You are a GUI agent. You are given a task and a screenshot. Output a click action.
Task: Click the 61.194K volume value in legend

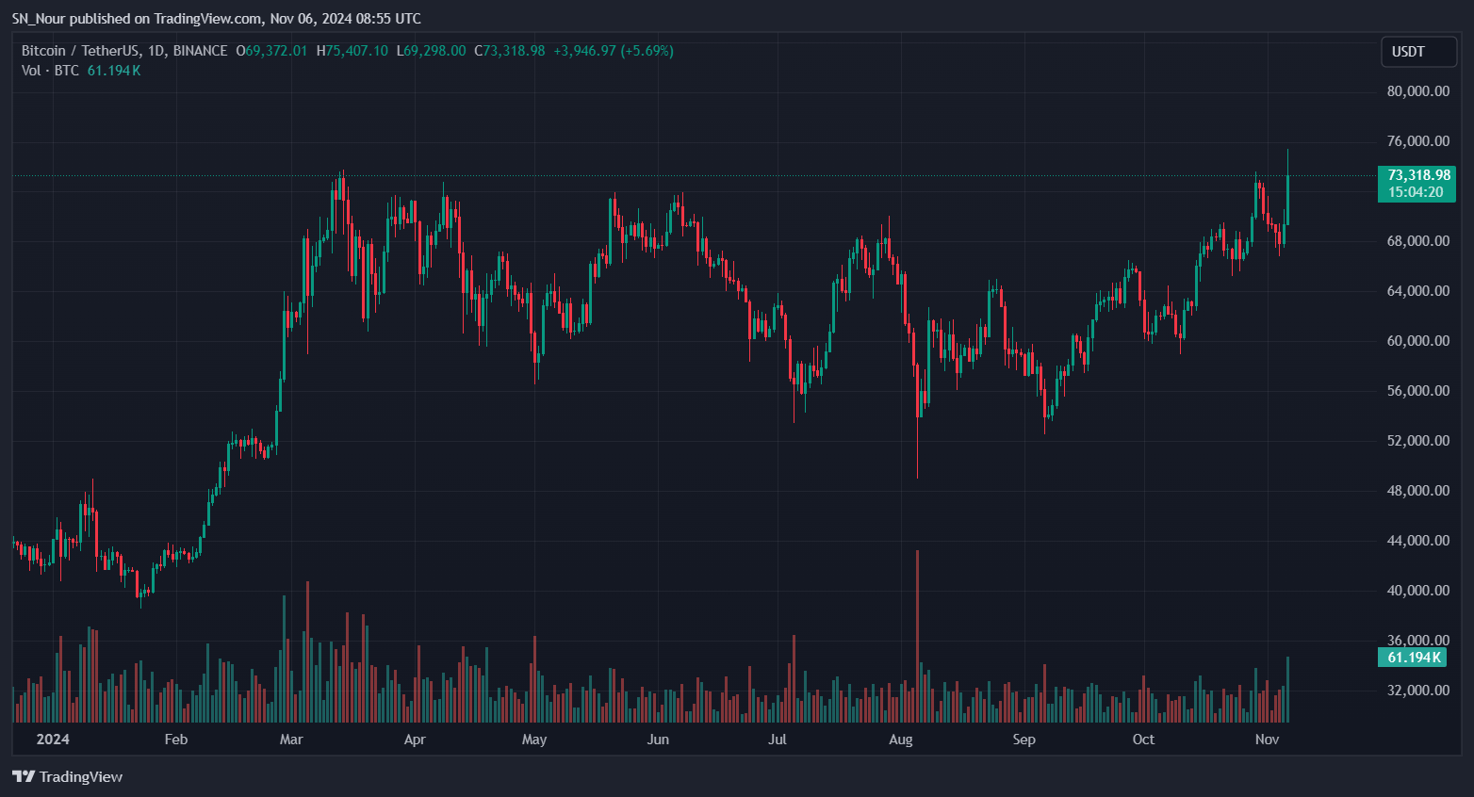(x=114, y=71)
